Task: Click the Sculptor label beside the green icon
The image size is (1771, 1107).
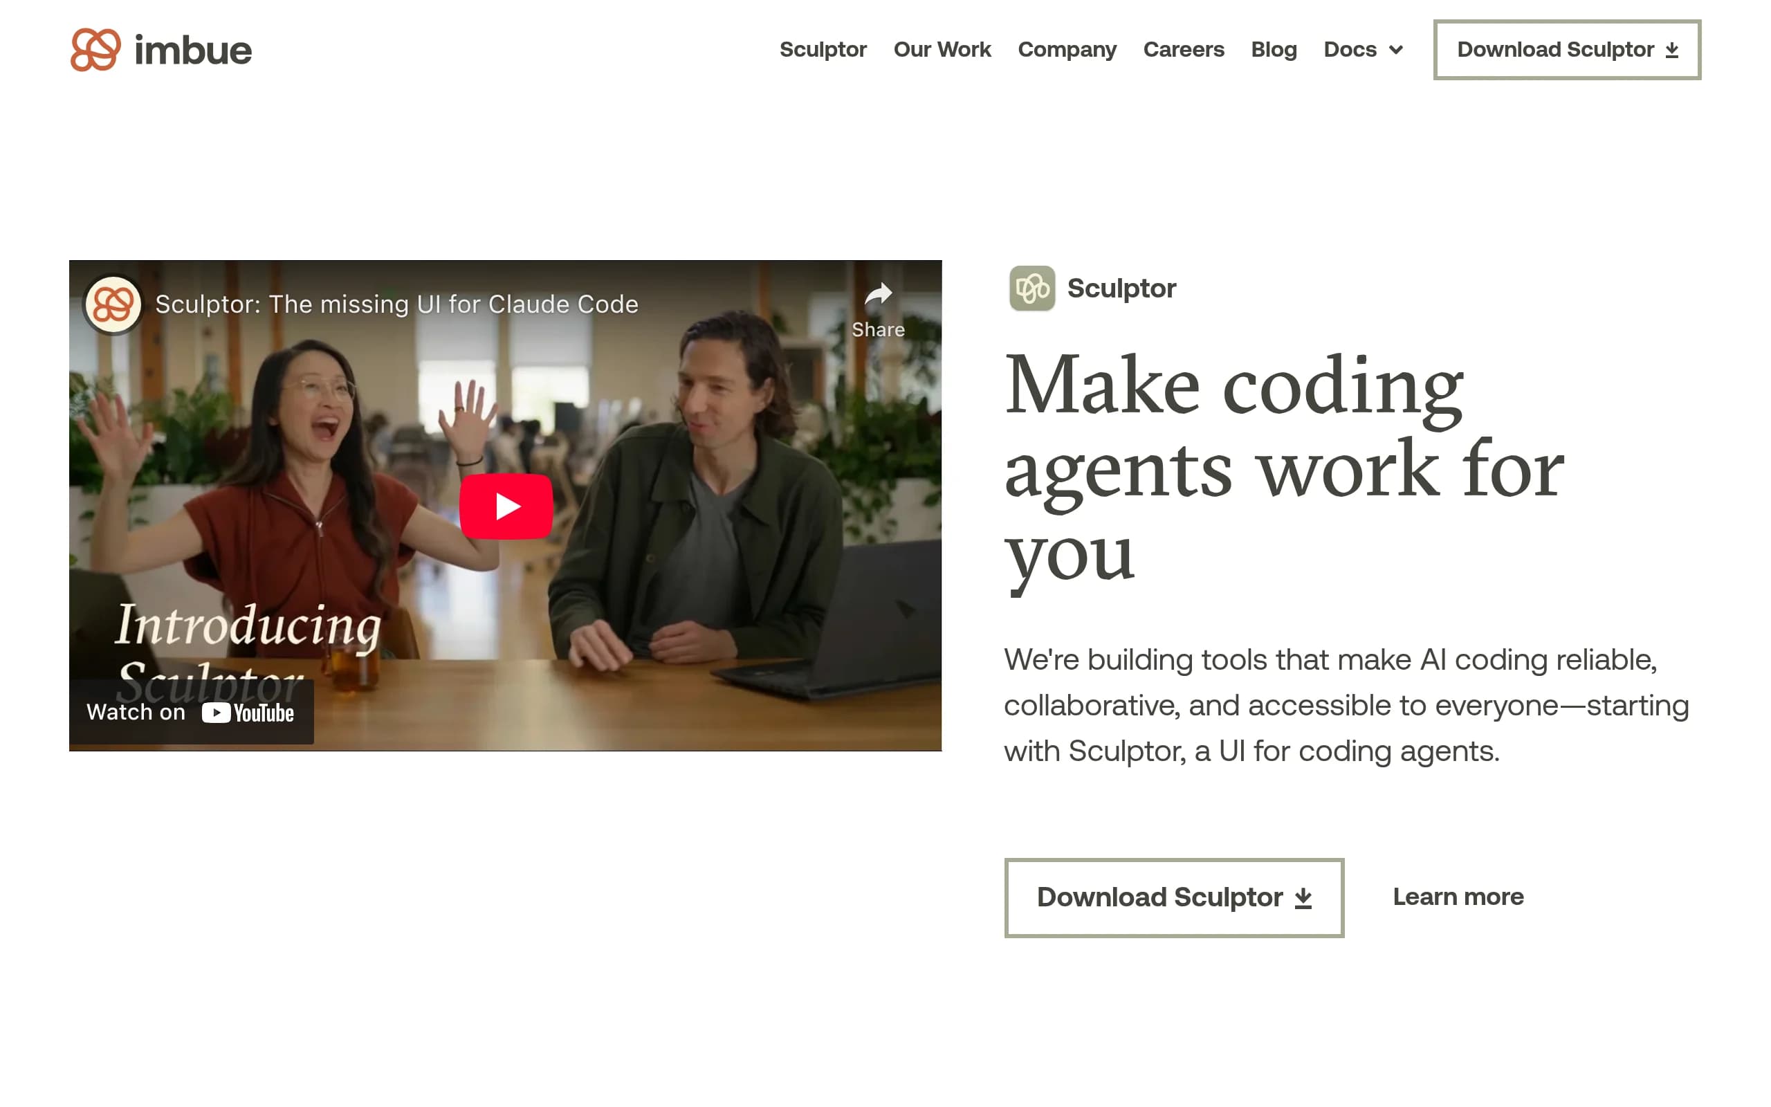Action: pyautogui.click(x=1121, y=289)
